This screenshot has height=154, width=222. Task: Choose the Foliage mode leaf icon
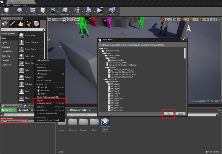click(28, 24)
